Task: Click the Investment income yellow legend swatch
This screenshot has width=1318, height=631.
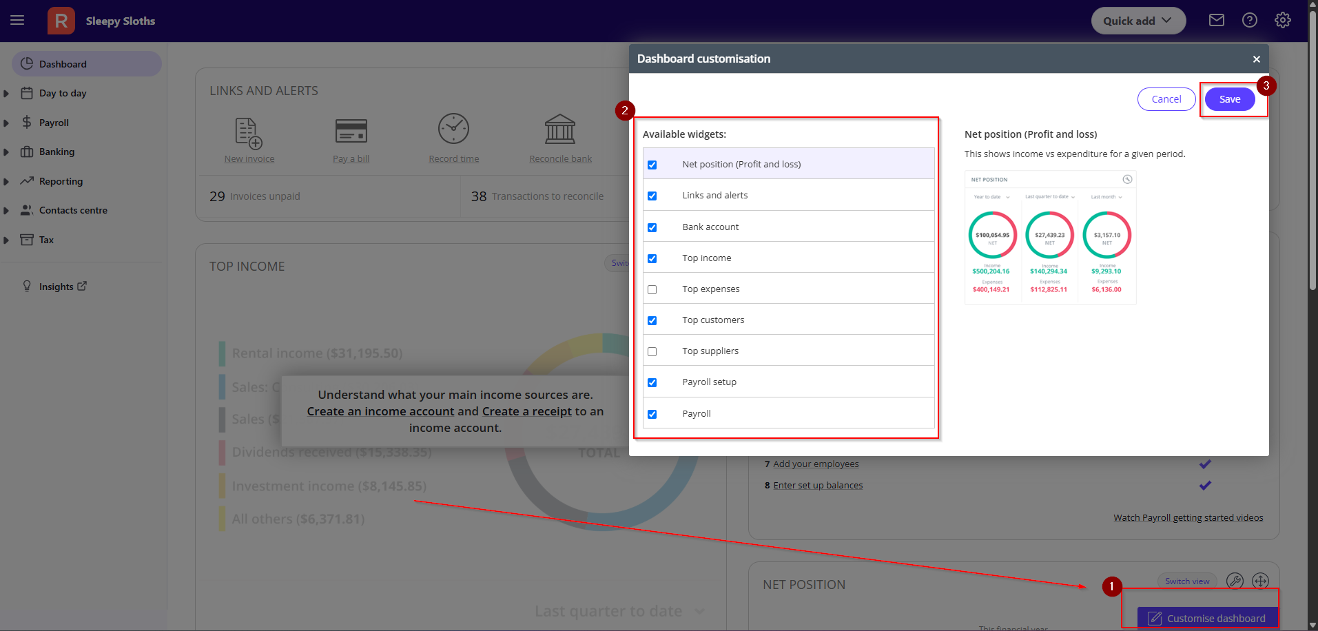Action: [222, 486]
